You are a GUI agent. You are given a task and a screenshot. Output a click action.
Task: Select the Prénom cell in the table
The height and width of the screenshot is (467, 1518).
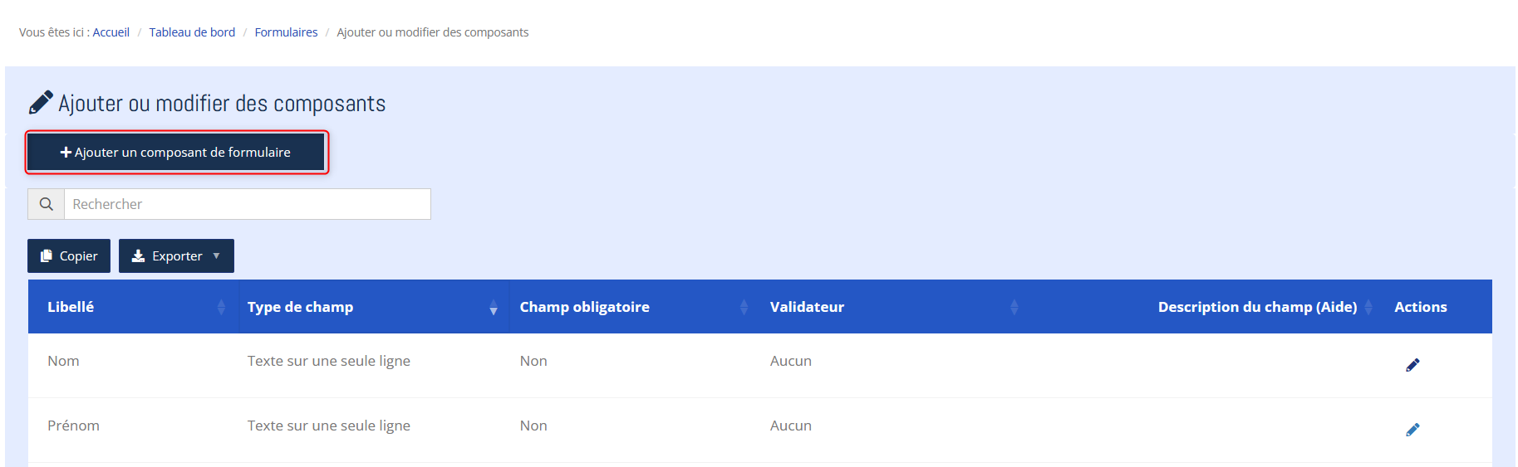pyautogui.click(x=73, y=426)
